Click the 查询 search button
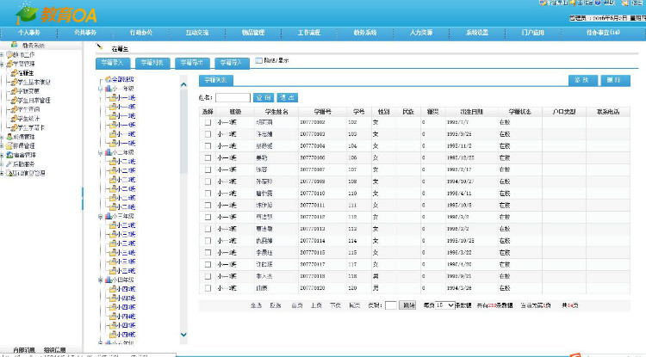Viewport: 646px width, 357px height. [263, 98]
